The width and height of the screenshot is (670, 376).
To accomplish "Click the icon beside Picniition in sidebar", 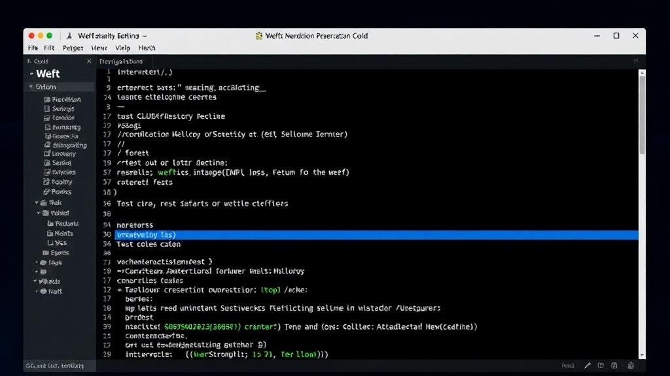I will pyautogui.click(x=47, y=99).
